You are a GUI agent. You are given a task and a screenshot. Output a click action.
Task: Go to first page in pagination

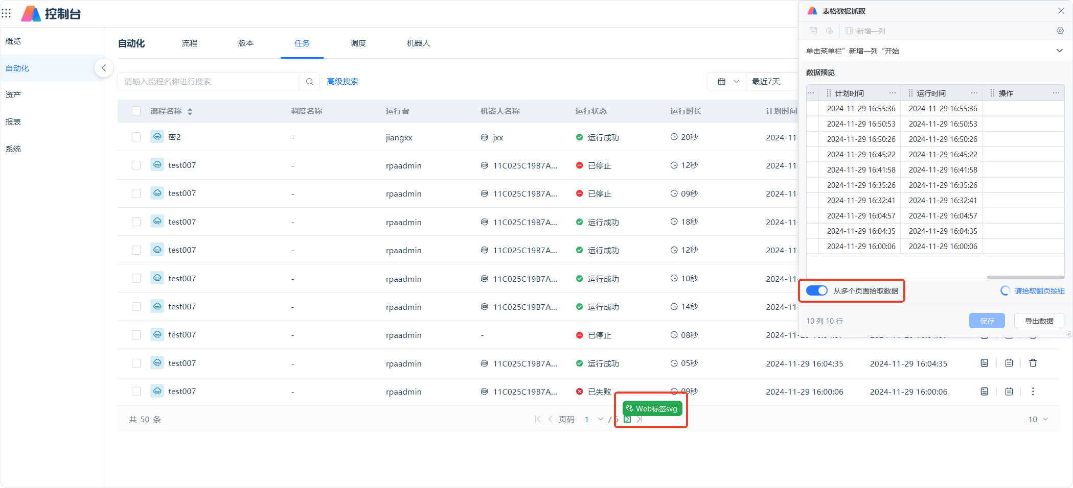538,419
